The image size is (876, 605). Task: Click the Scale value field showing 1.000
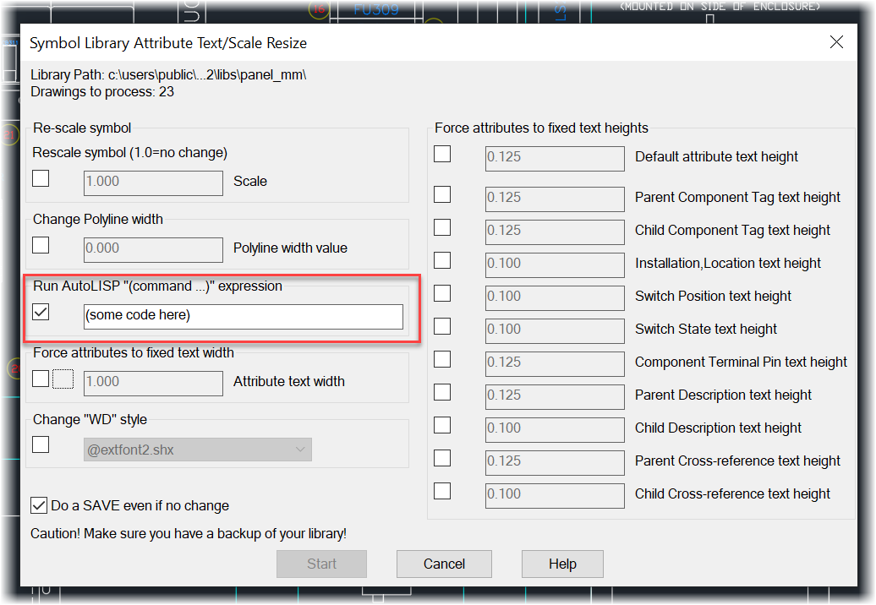click(x=153, y=183)
